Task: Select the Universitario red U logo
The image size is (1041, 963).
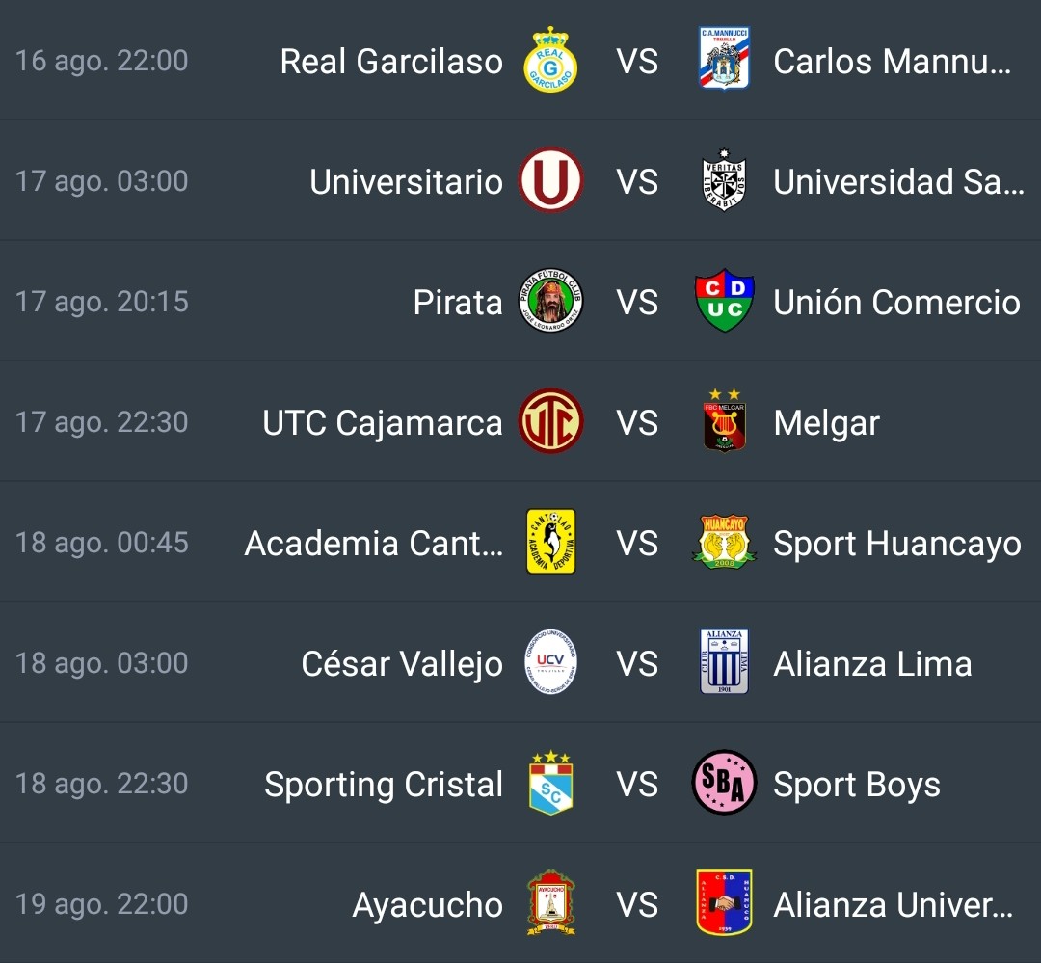Action: (x=550, y=180)
